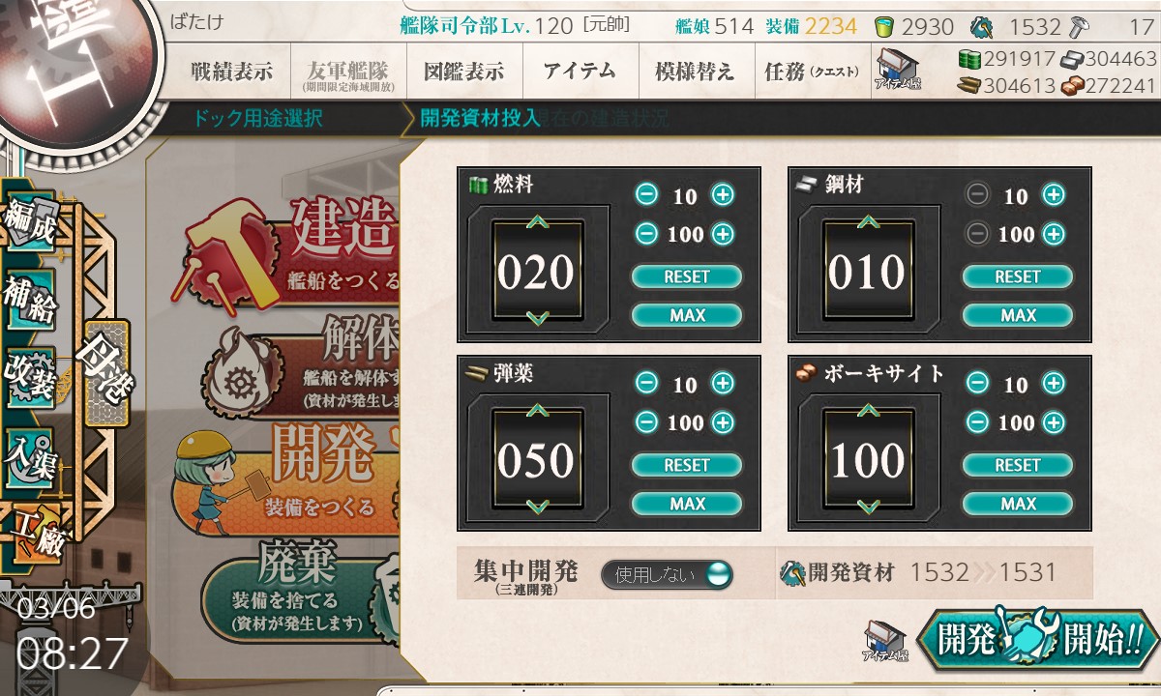Screen dimensions: 1161x696
Task: Open the 図鑑表示 menu item
Action: (464, 72)
